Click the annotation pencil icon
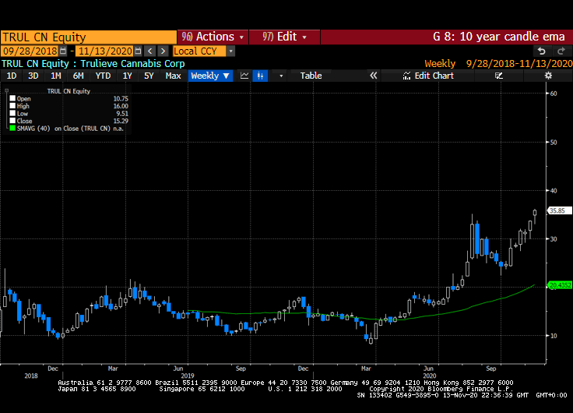 click(x=499, y=76)
